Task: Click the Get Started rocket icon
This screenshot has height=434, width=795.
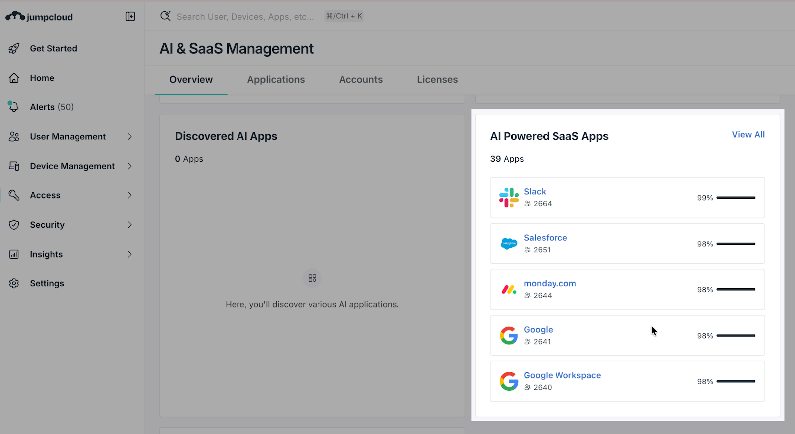Action: 14,48
